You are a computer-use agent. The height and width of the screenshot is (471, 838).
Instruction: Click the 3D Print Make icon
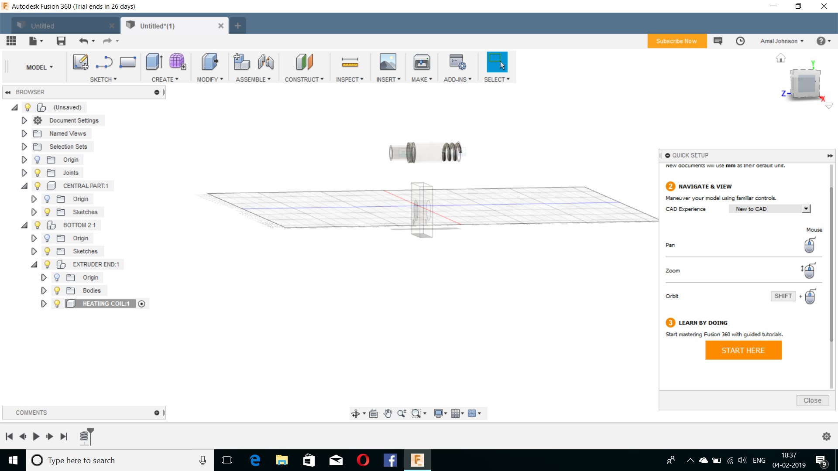point(422,62)
